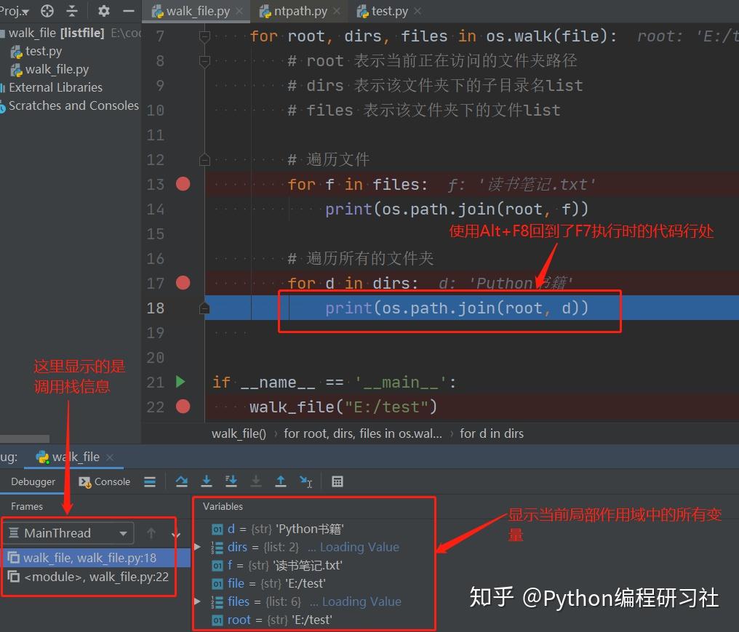This screenshot has height=632, width=739.
Task: Click the Run to Cursor icon
Action: tap(305, 481)
